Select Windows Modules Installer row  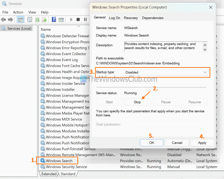(x=65, y=131)
